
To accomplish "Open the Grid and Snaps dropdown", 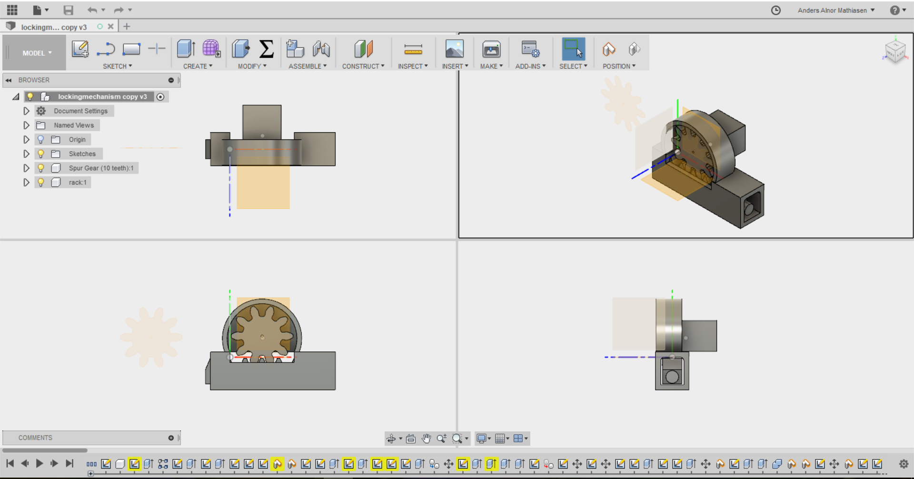I will [x=502, y=439].
